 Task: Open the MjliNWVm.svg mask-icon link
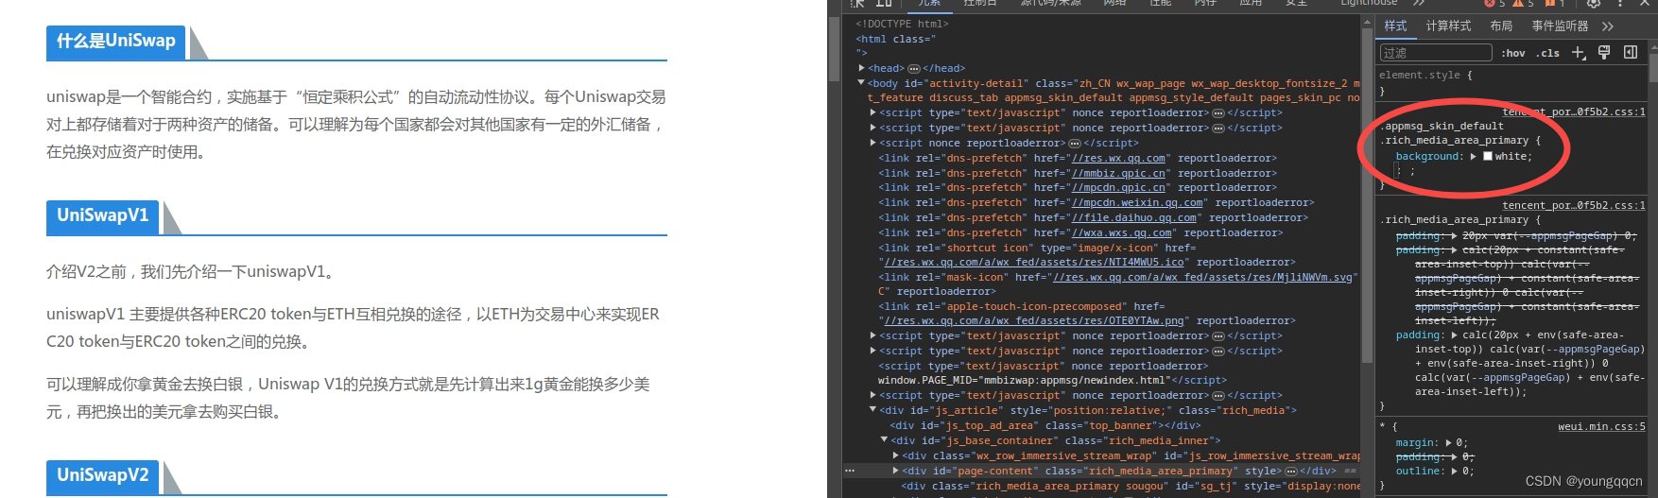click(1204, 278)
